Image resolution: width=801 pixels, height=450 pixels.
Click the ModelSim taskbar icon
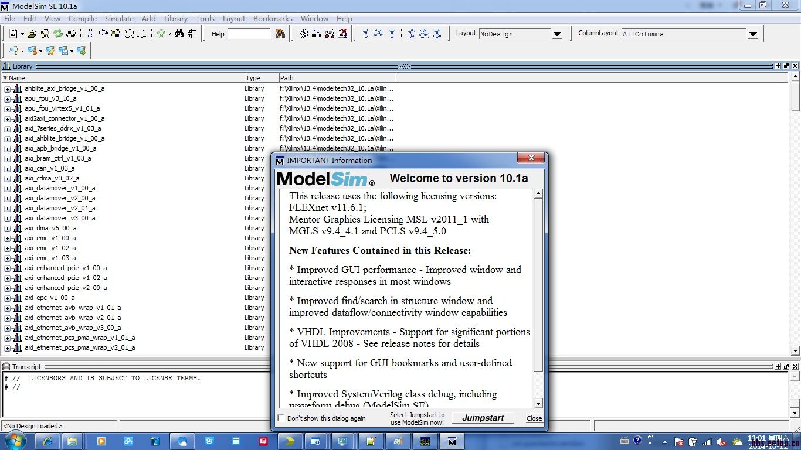tap(452, 441)
